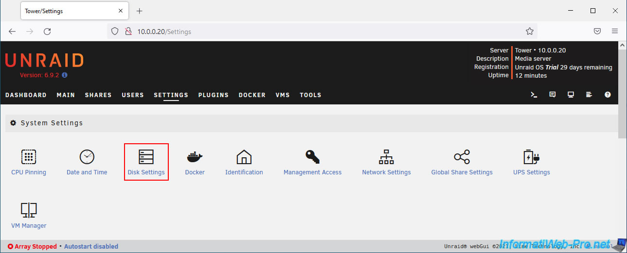This screenshot has height=253, width=627.
Task: Launch the web terminal icon
Action: pos(534,95)
